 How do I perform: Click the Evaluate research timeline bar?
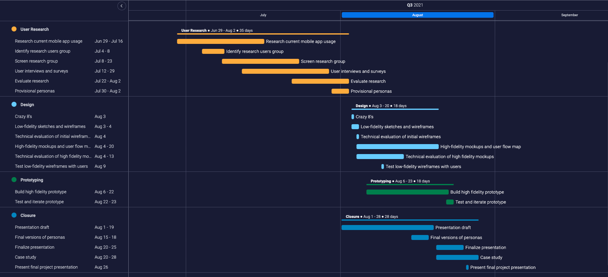[x=320, y=81]
